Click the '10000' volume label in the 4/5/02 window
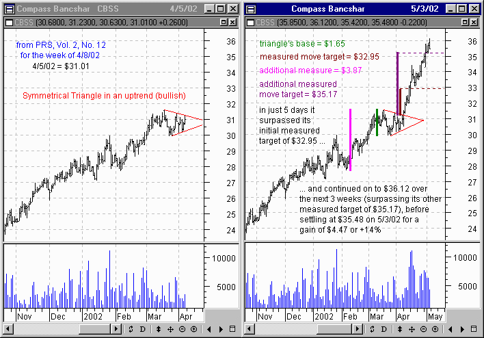The image size is (484, 338). click(224, 258)
